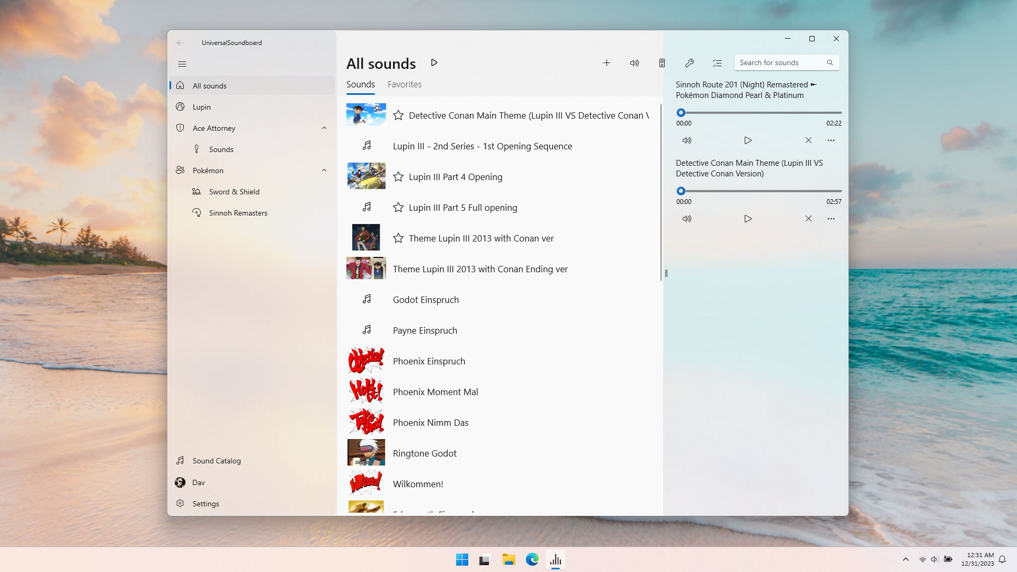The image size is (1017, 572).
Task: Select Sinnoh Remasters in sidebar
Action: (238, 213)
